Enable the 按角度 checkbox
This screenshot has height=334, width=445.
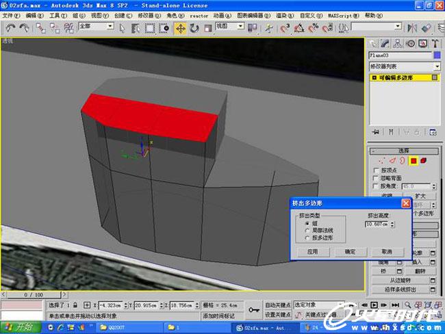click(376, 186)
